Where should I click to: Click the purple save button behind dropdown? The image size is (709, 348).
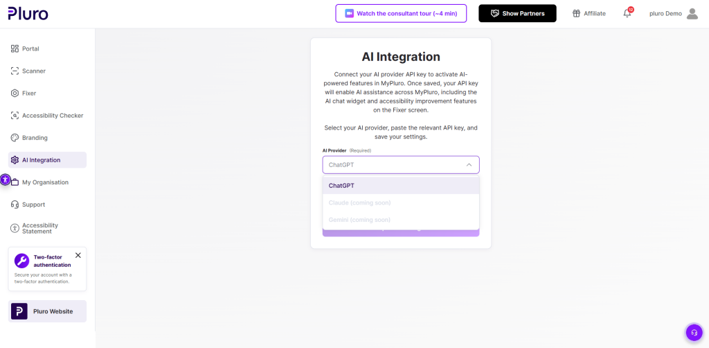click(x=401, y=233)
